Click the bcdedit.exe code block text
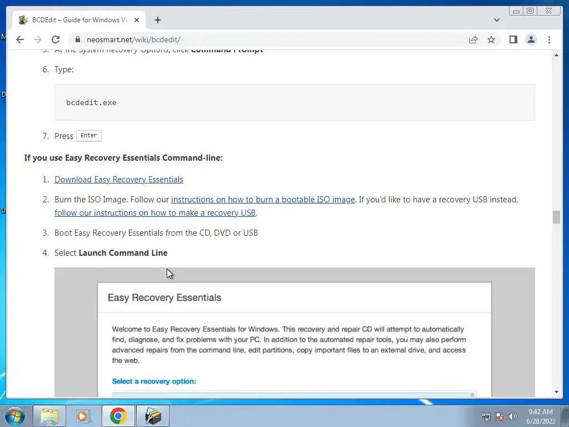569x427 pixels. 91,102
